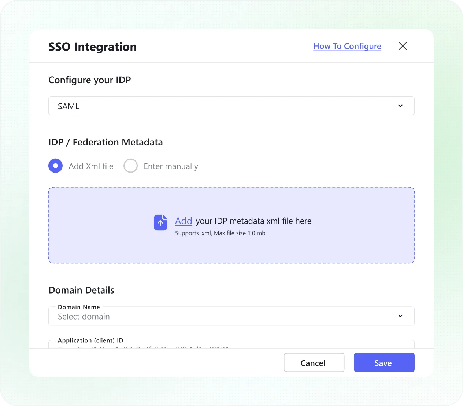Click the 'Add Xml file' option label text

[91, 166]
